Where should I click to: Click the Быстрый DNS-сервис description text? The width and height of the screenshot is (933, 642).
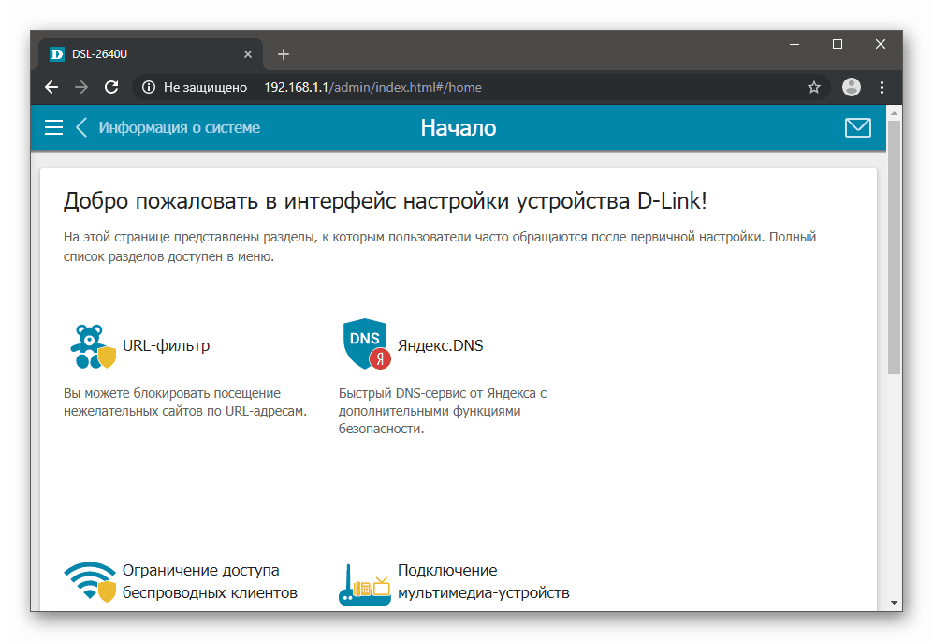pos(442,411)
